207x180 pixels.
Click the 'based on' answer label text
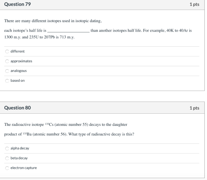(18, 81)
